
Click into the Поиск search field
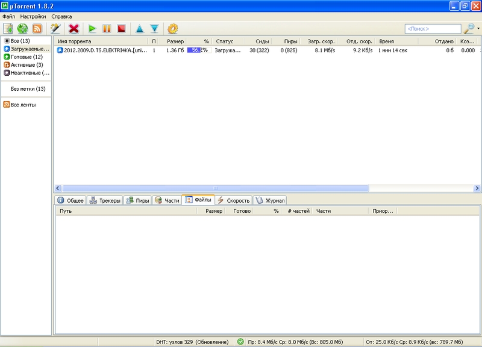[433, 29]
